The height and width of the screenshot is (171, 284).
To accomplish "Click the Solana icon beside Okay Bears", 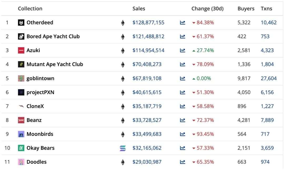I will click(x=123, y=148).
